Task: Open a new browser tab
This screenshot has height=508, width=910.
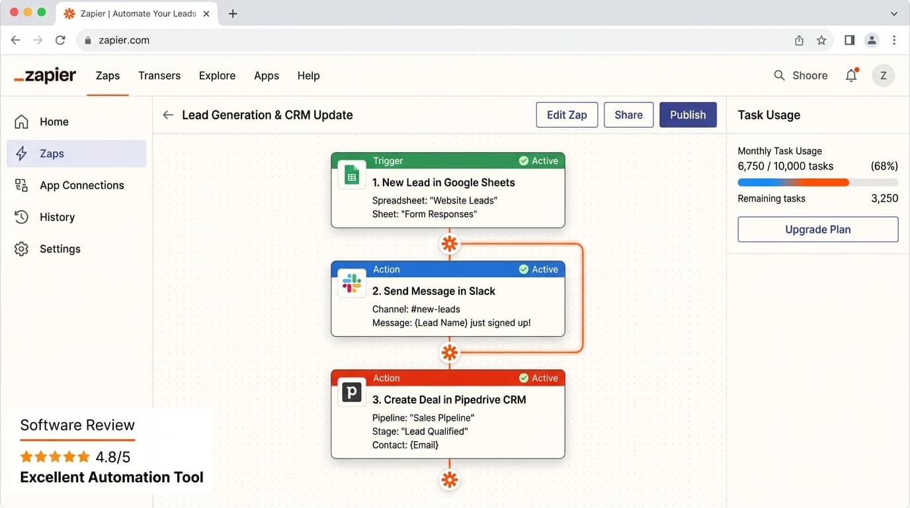Action: click(233, 14)
